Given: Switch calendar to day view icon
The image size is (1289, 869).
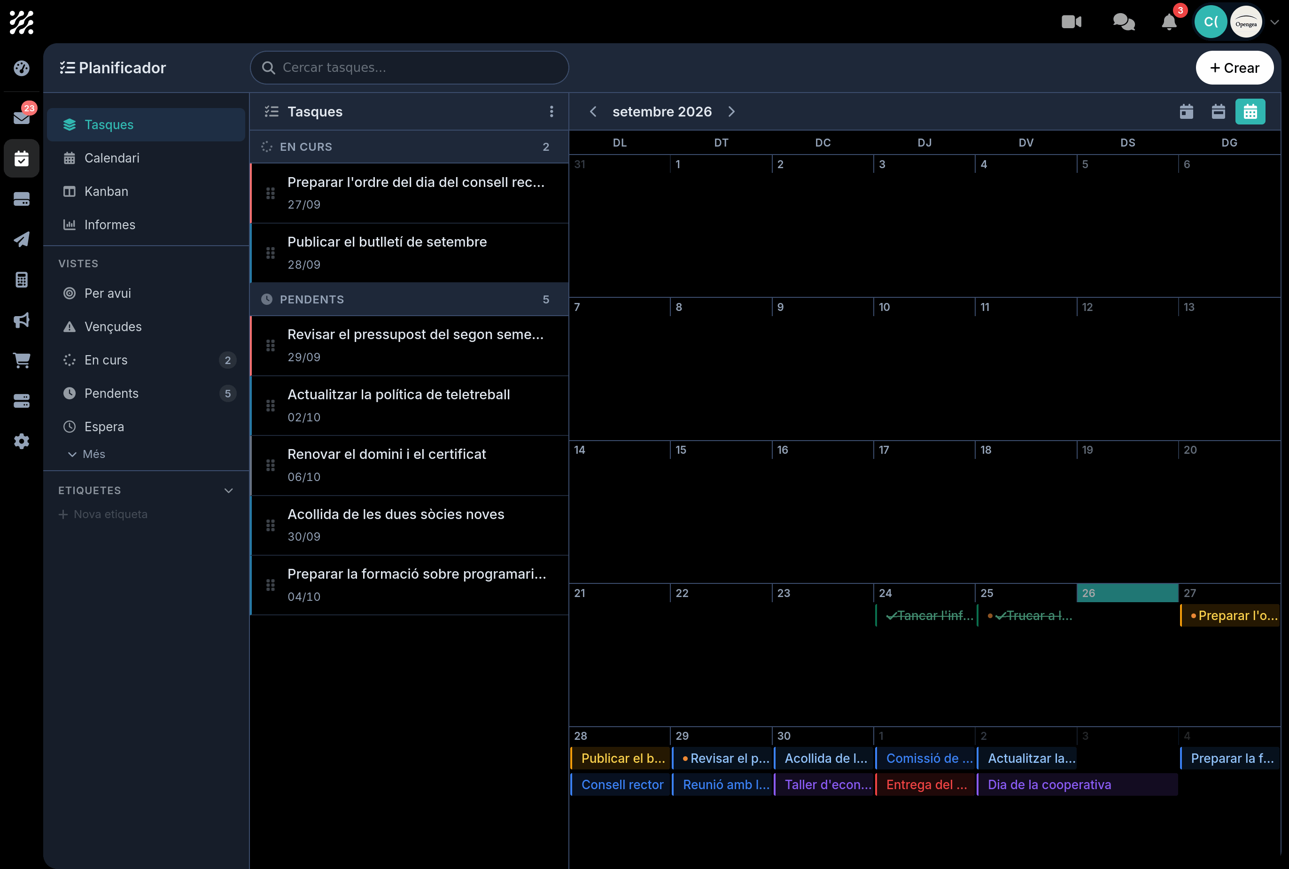Looking at the screenshot, I should [1187, 111].
